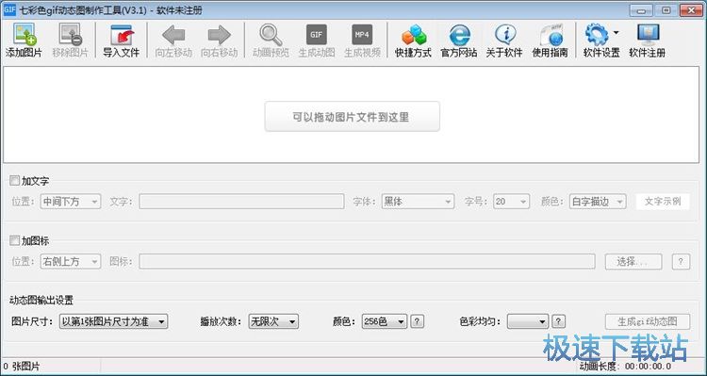Click the 生成gif动态图 button
This screenshot has height=376, width=707.
coord(648,321)
